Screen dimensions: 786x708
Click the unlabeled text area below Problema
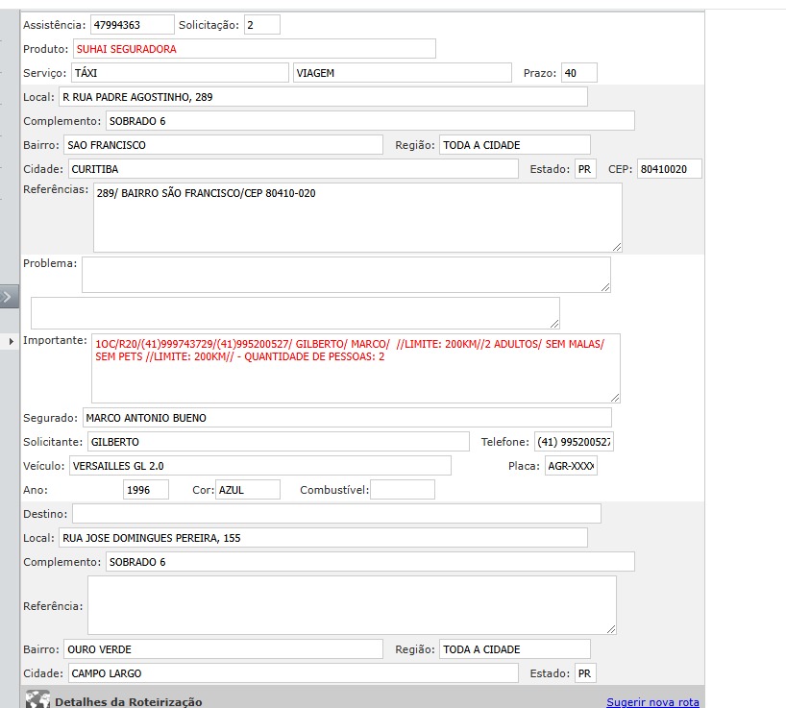pos(295,313)
